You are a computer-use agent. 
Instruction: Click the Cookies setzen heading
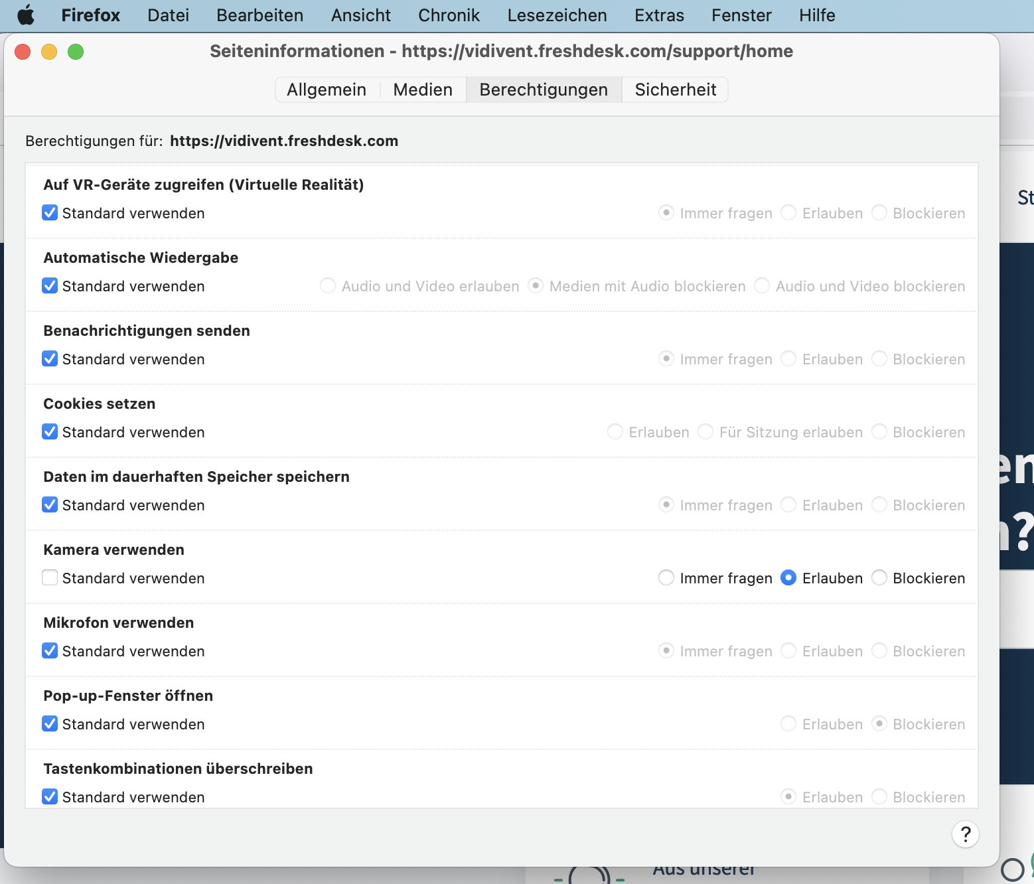click(100, 404)
